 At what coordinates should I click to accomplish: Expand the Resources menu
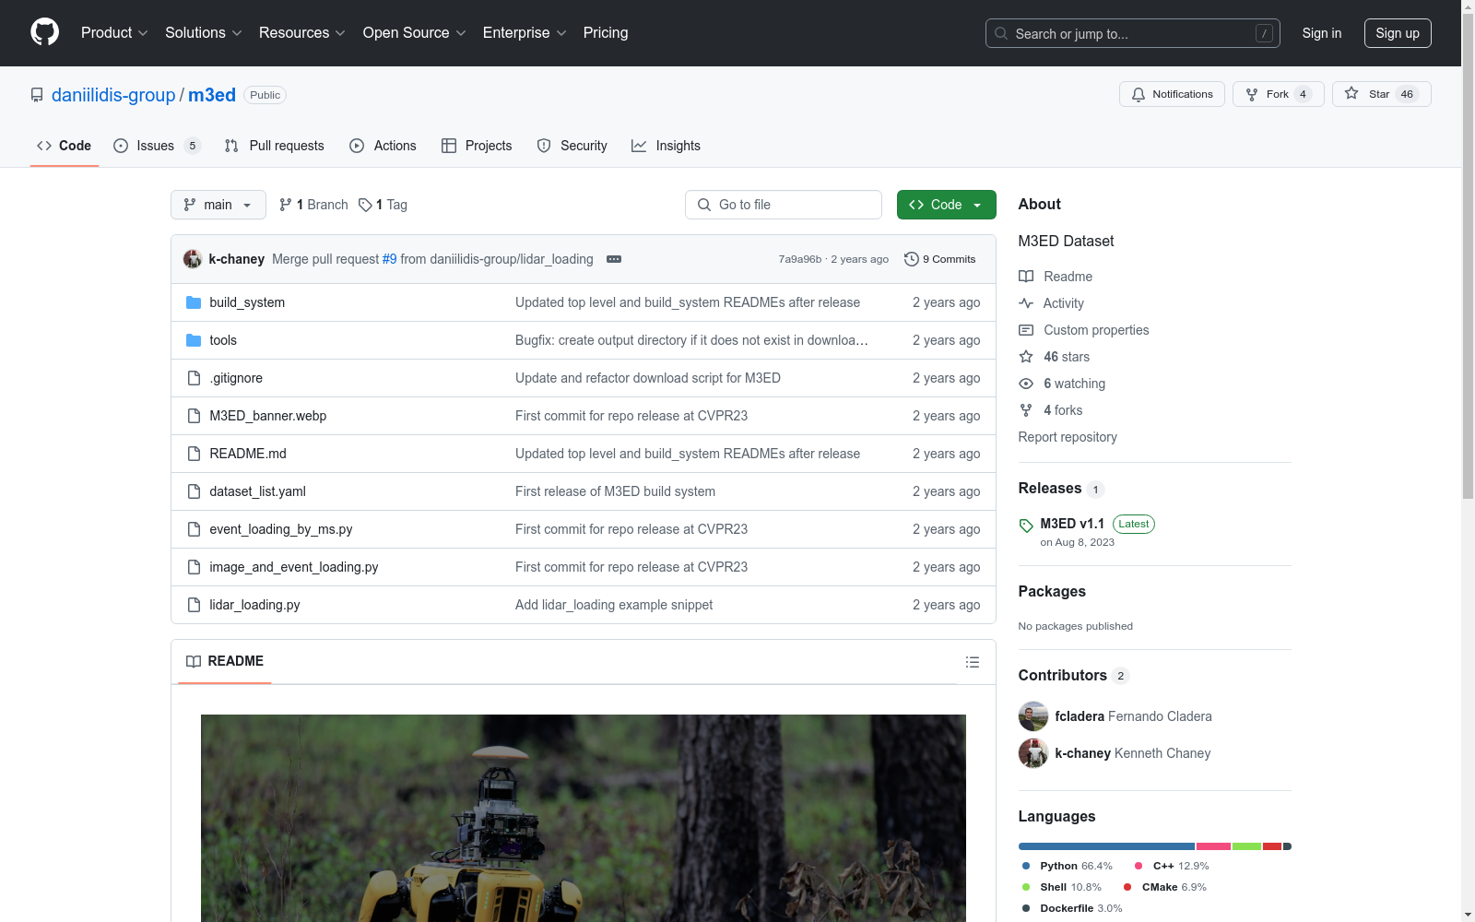302,32
